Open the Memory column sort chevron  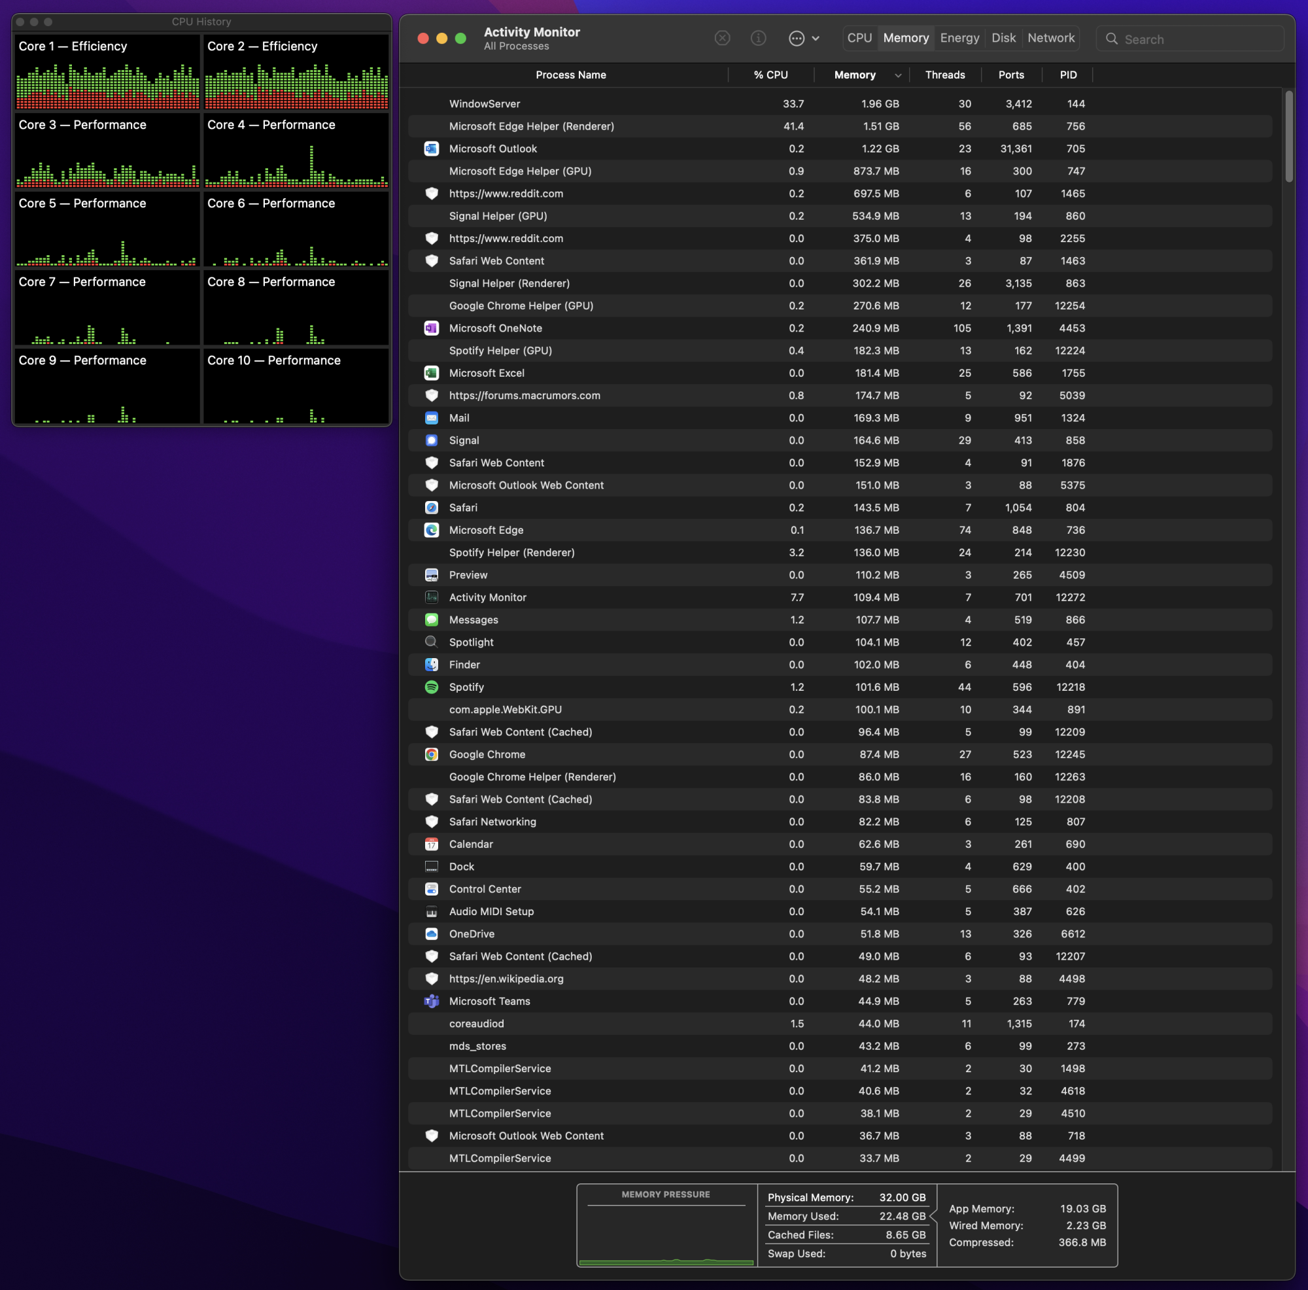point(898,75)
